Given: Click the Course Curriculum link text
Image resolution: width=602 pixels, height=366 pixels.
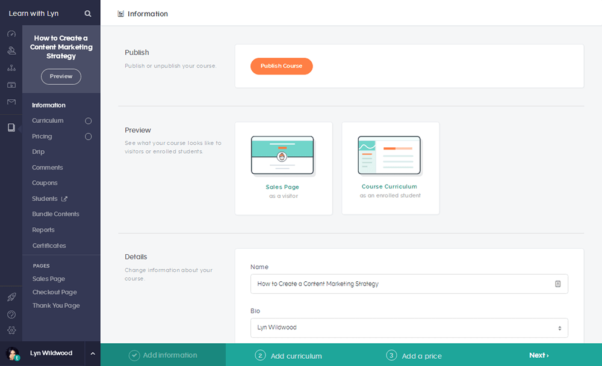Looking at the screenshot, I should coord(389,187).
